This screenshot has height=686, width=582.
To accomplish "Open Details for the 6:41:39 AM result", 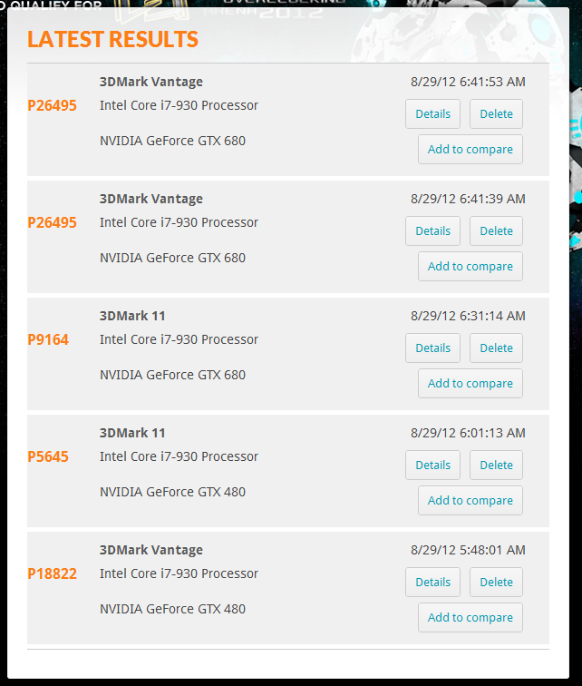I will click(432, 230).
